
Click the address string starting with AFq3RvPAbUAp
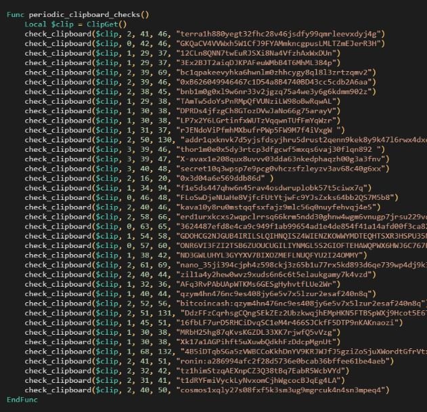pos(256,284)
